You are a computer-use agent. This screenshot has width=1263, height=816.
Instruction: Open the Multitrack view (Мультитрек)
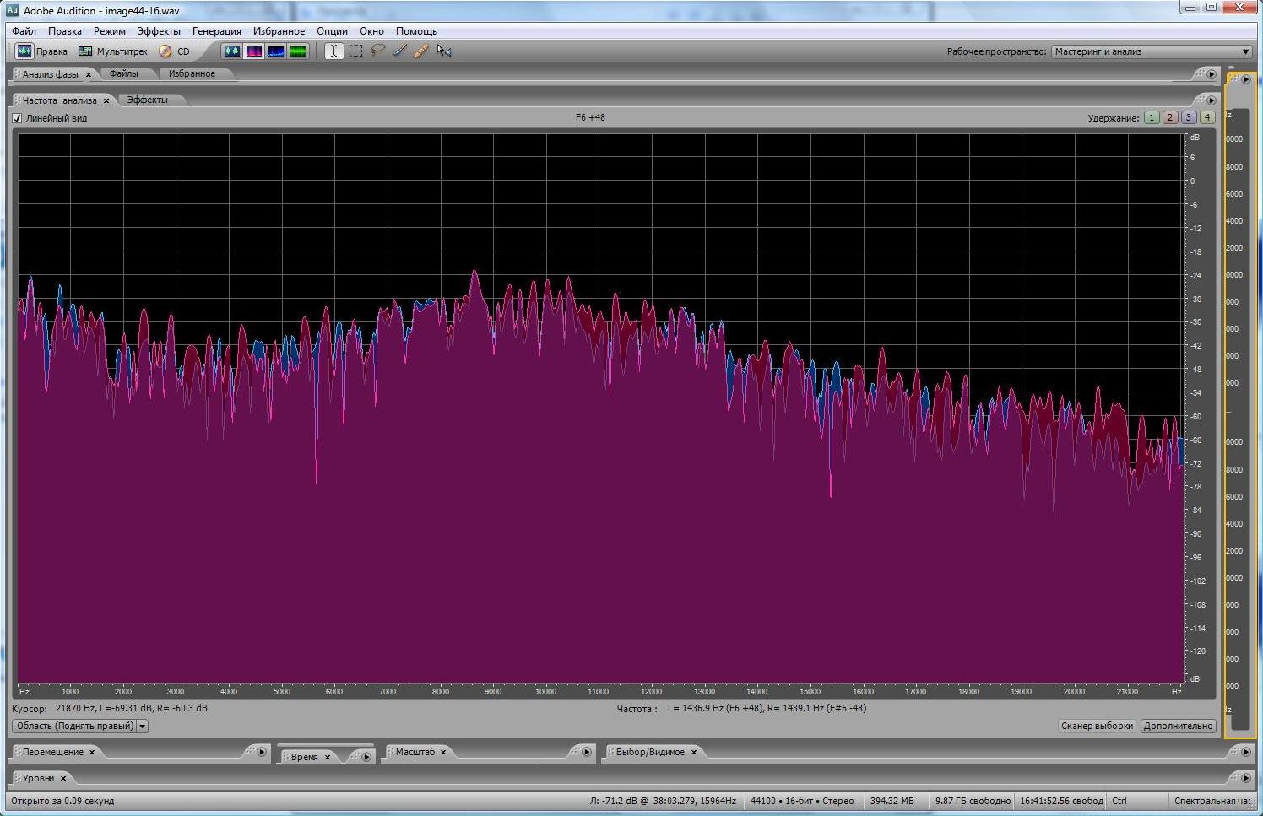112,51
